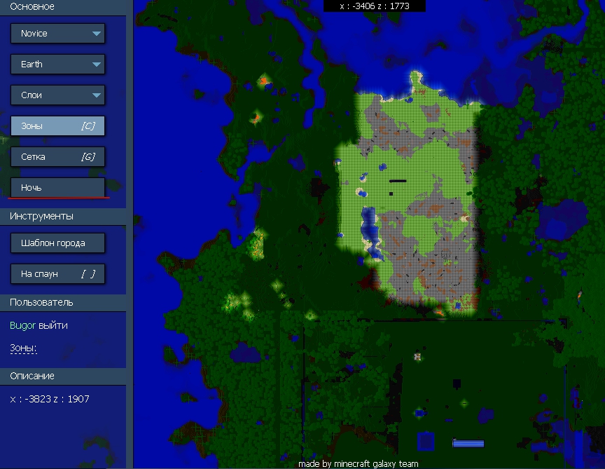
Task: Click the blue rectangular pool on map
Action: point(468,444)
